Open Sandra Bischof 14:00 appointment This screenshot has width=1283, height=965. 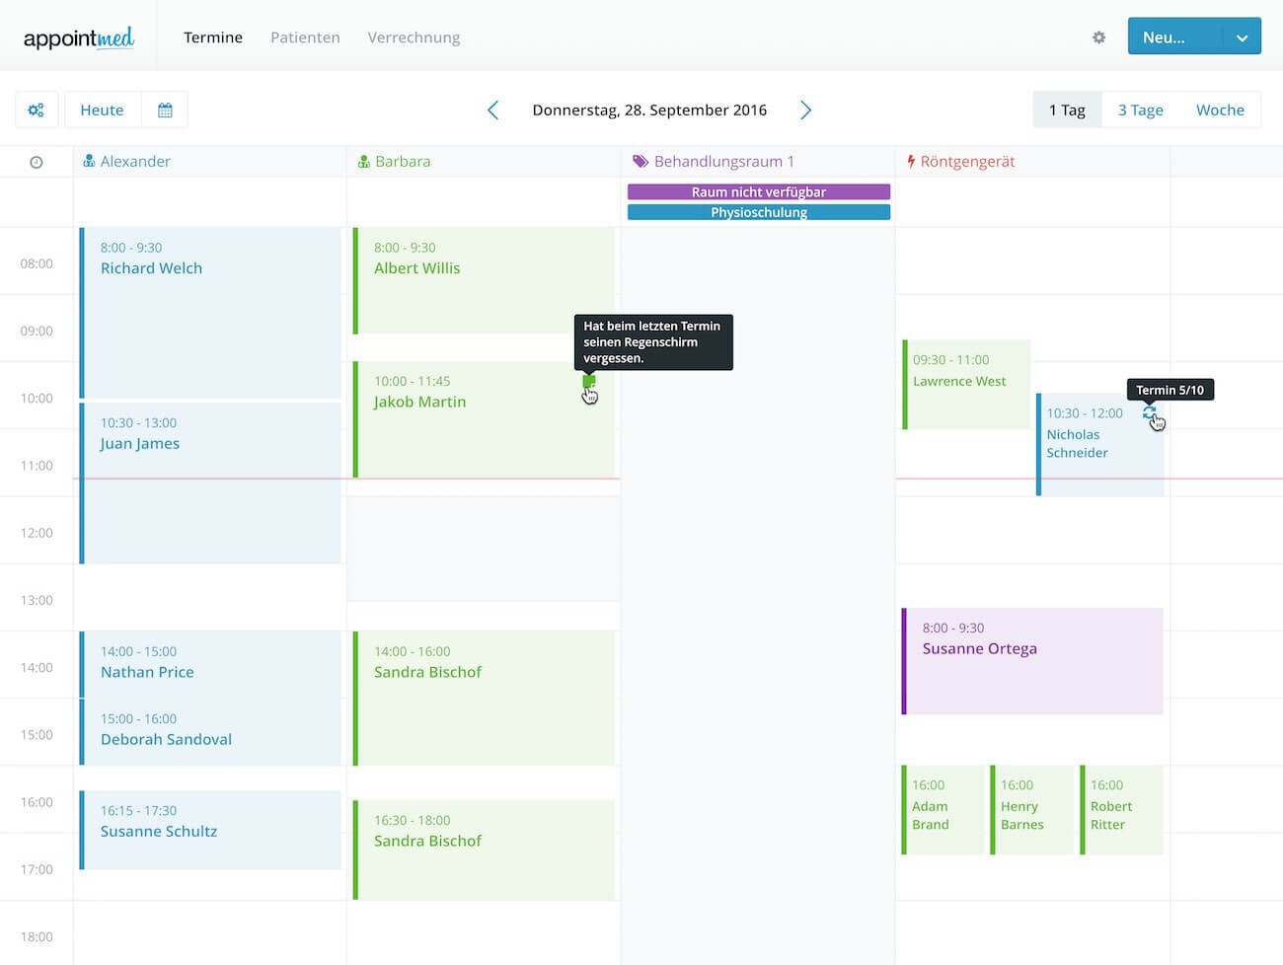[x=484, y=699]
